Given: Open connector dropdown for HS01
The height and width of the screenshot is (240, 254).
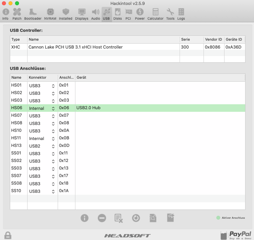Looking at the screenshot, I should pos(53,86).
